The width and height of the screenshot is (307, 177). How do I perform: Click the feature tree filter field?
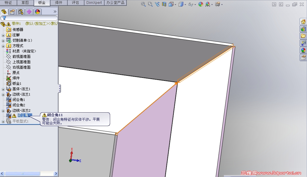click(x=29, y=18)
